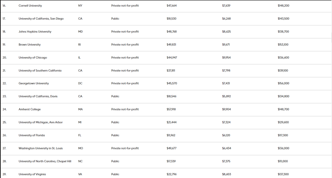The height and width of the screenshot is (178, 332).
Task: Select the Public type for University of Florida
Action: [115, 135]
